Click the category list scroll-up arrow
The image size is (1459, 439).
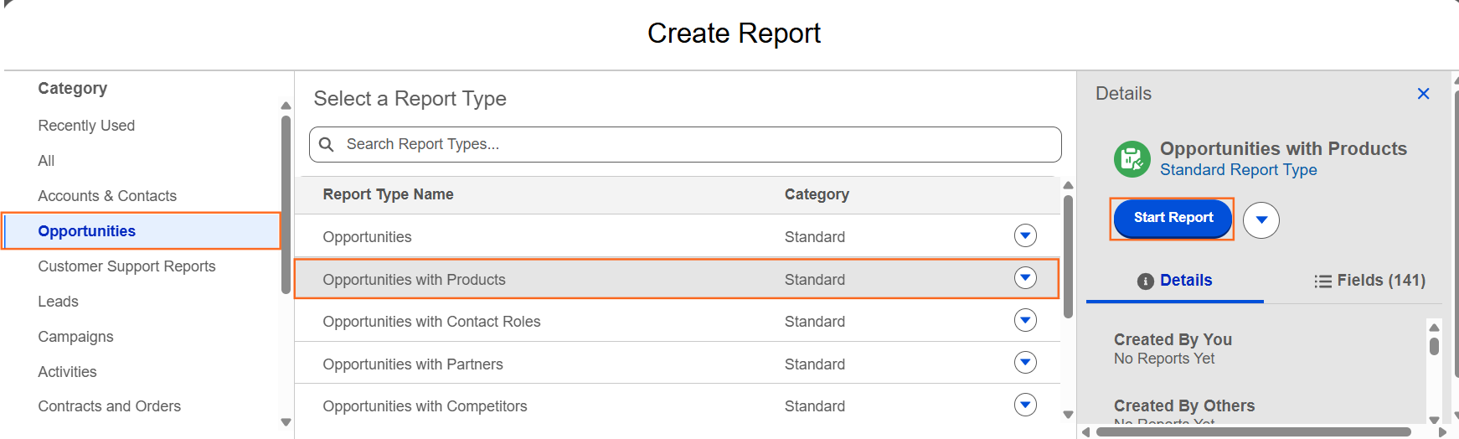tap(286, 106)
